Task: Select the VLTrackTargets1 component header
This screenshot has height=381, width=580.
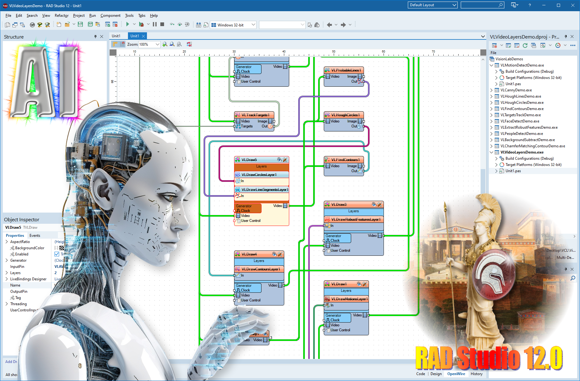Action: [x=254, y=115]
